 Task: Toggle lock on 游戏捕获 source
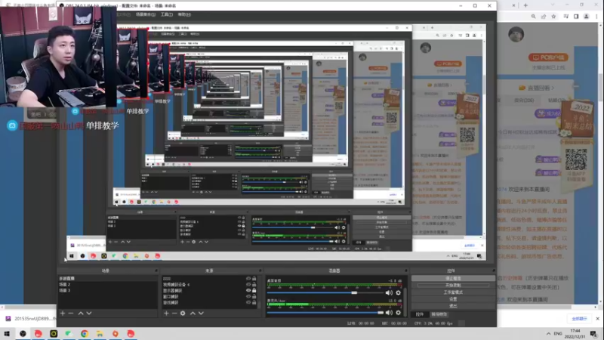pos(254,302)
